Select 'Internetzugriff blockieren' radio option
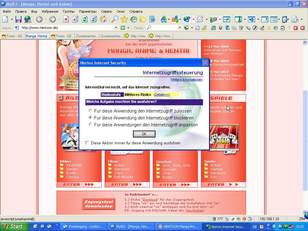This screenshot has width=308, height=231. [90, 118]
